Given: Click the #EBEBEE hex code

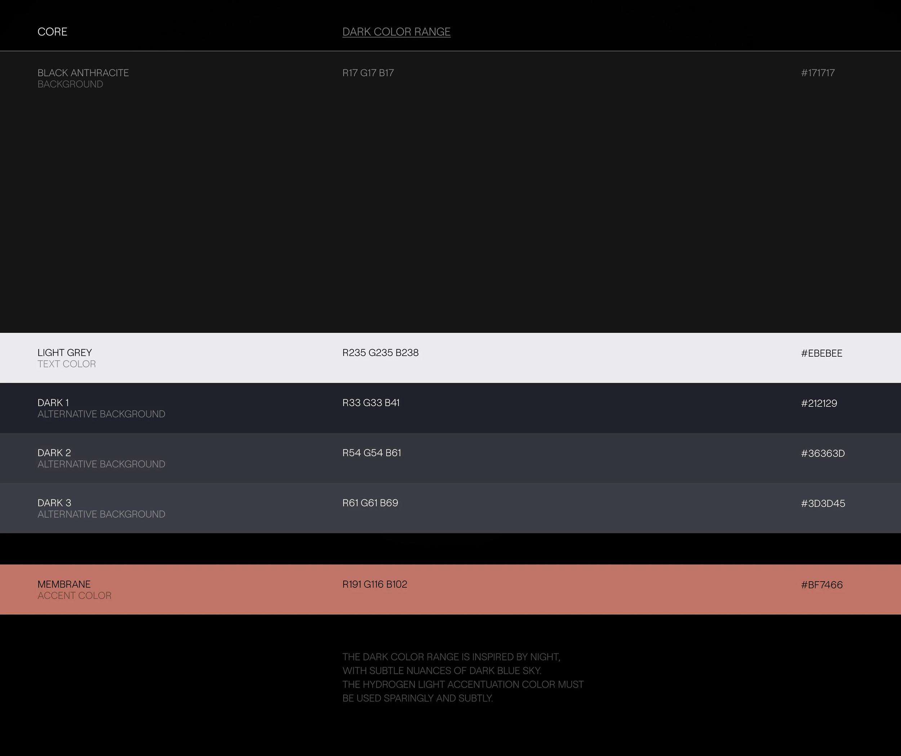Looking at the screenshot, I should click(821, 353).
